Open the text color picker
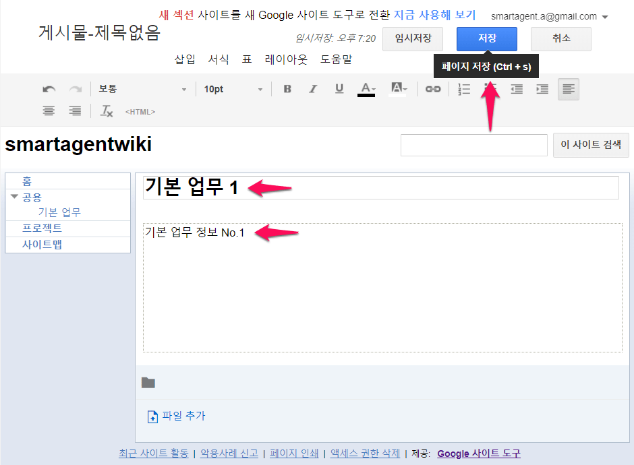Image resolution: width=634 pixels, height=465 pixels. click(x=367, y=89)
